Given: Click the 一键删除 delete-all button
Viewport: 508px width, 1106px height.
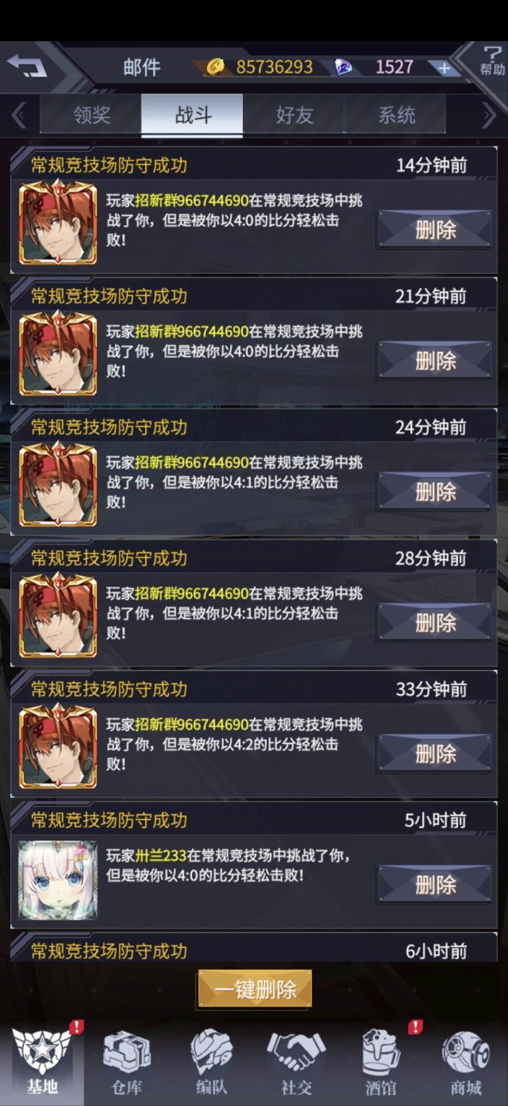Looking at the screenshot, I should 255,989.
